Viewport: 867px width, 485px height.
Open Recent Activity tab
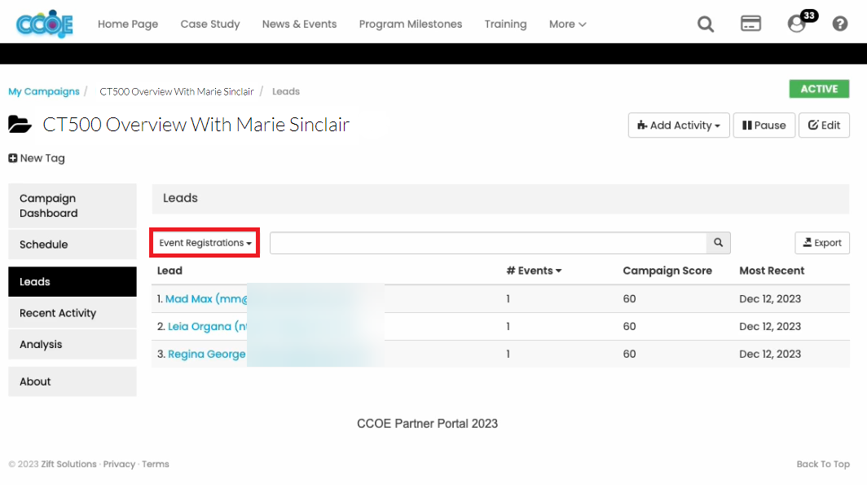73,313
